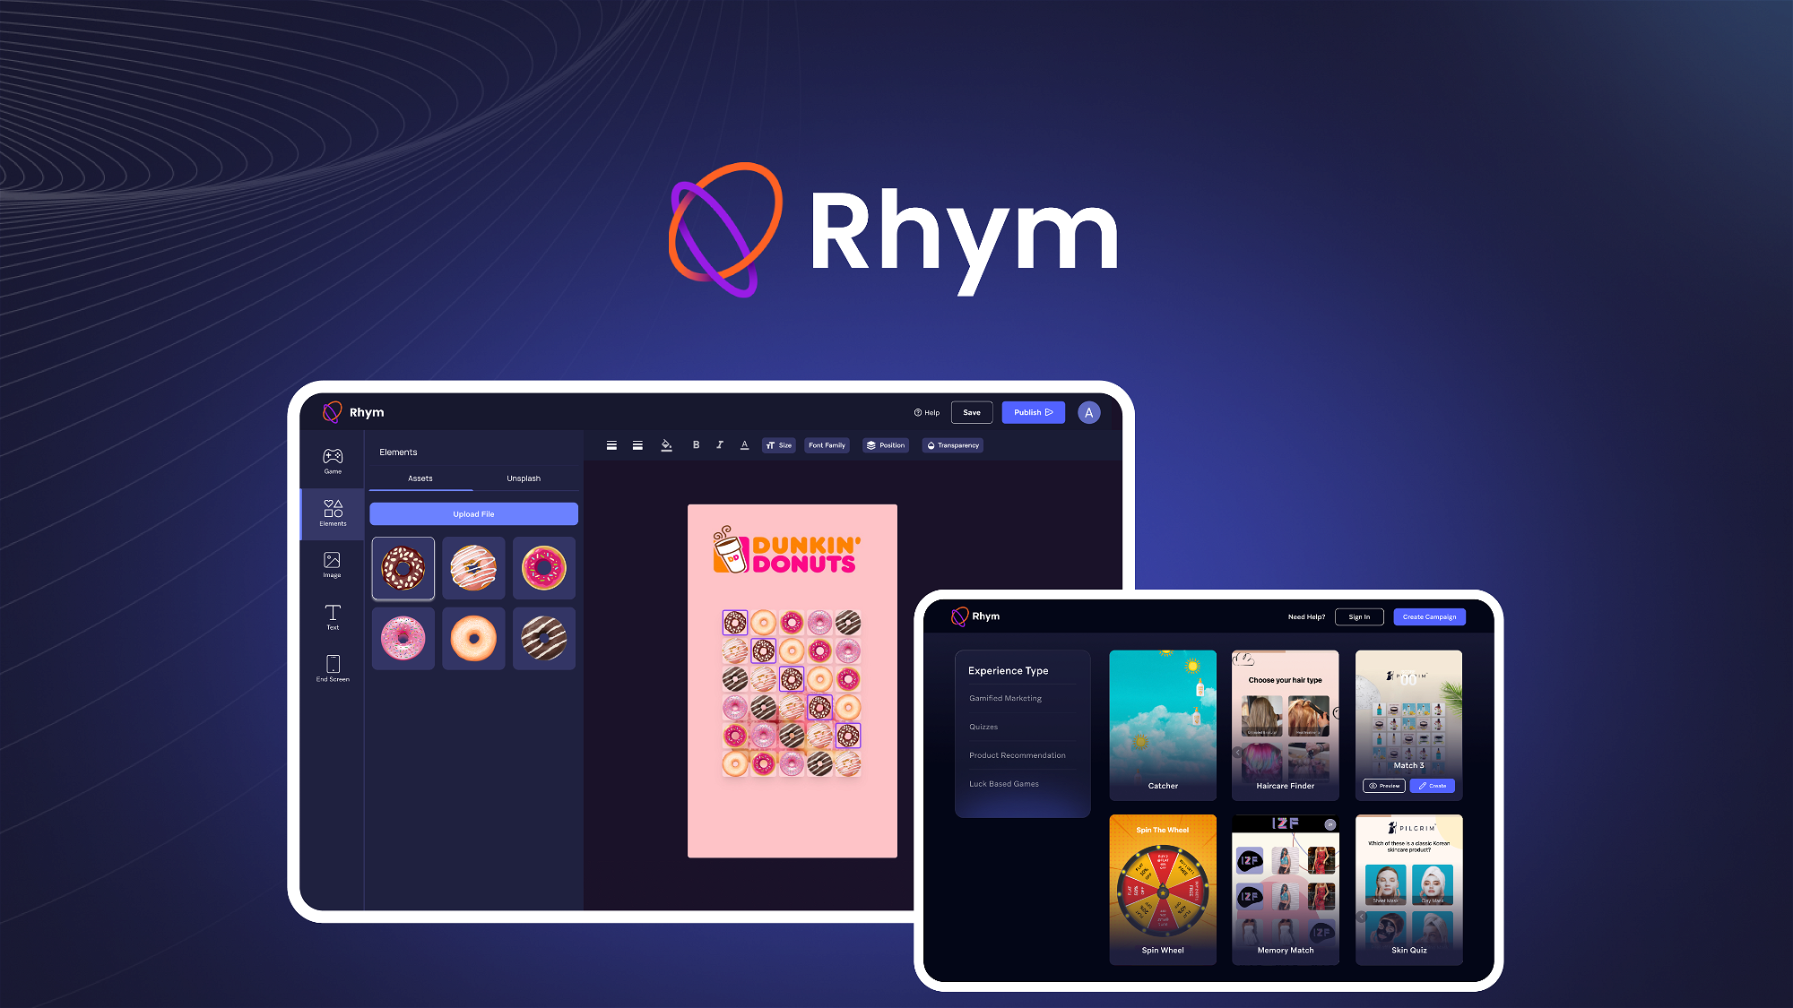Click Upload File button in Assets panel
1793x1008 pixels.
pos(472,513)
